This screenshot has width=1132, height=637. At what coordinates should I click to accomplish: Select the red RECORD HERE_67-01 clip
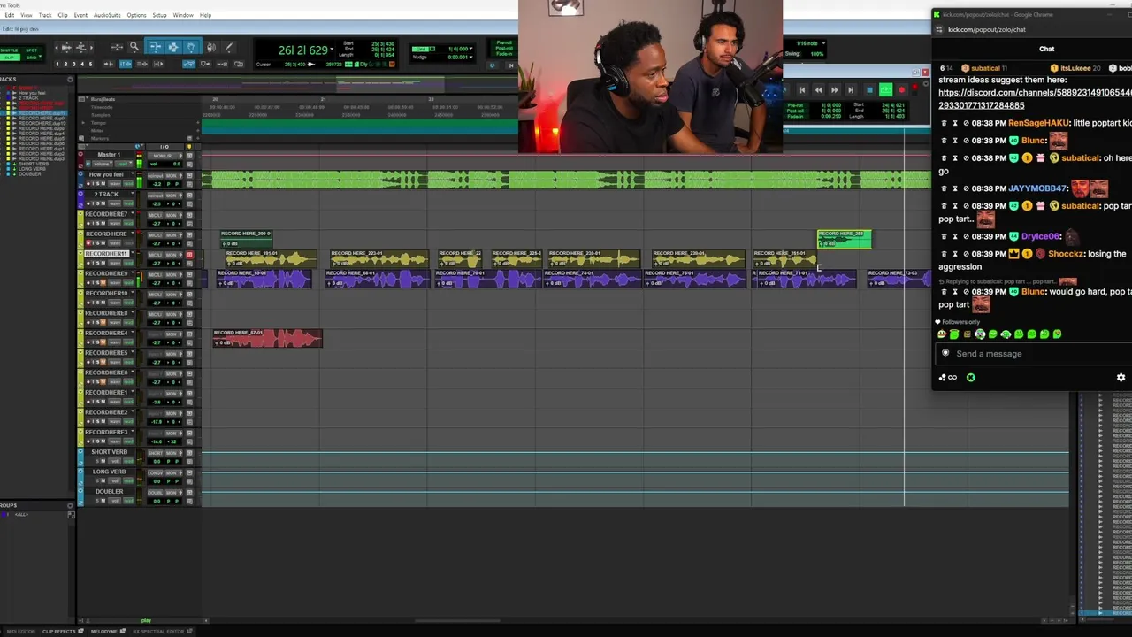pyautogui.click(x=267, y=338)
